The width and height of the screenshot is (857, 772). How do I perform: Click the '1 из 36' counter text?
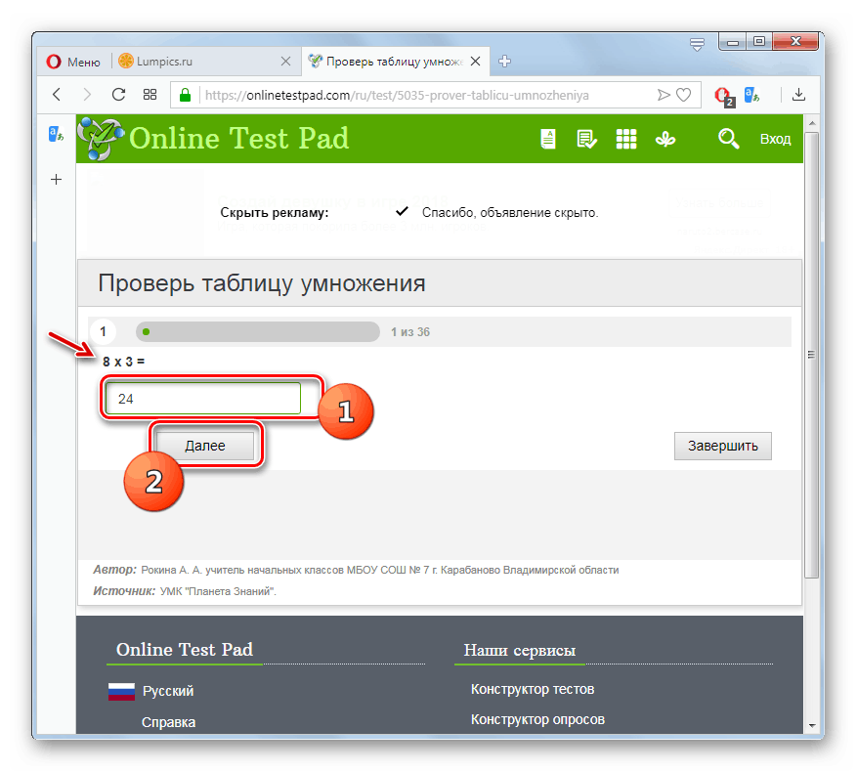tap(409, 332)
